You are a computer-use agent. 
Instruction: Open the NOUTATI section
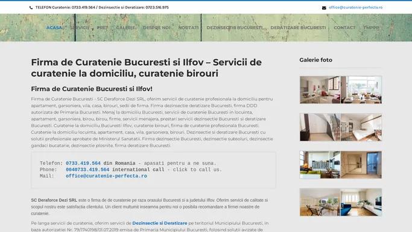[x=188, y=28]
